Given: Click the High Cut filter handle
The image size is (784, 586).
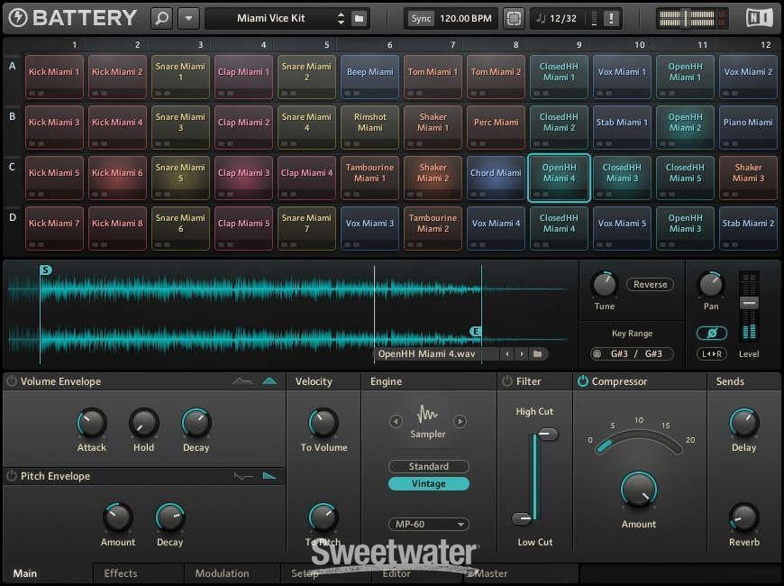Looking at the screenshot, I should coord(548,433).
